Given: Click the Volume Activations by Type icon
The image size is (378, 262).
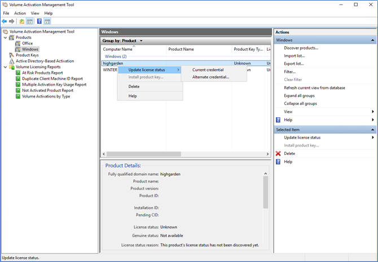Looking at the screenshot, I should [x=18, y=96].
